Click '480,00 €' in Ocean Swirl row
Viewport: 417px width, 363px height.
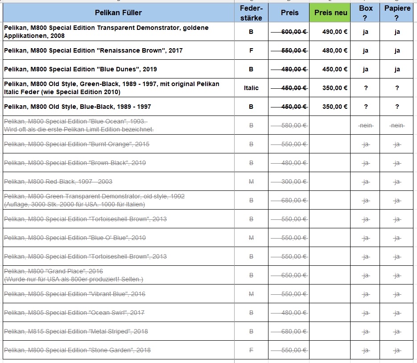point(289,313)
